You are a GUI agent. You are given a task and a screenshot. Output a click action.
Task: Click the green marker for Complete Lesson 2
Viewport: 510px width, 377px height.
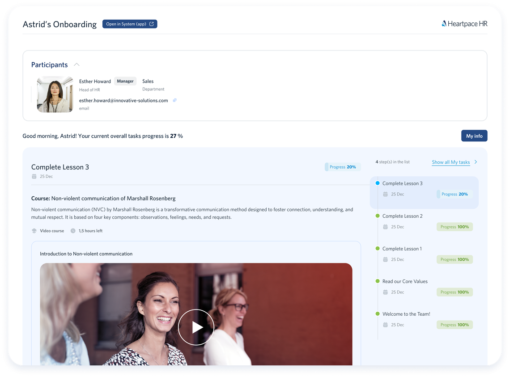coord(378,216)
